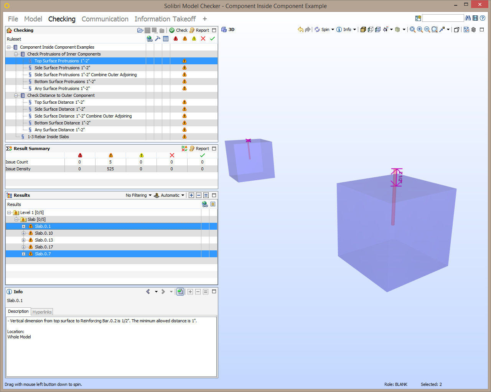Select rule 1-3 Rebar Inside Slabs
This screenshot has width=491, height=392.
(48, 137)
